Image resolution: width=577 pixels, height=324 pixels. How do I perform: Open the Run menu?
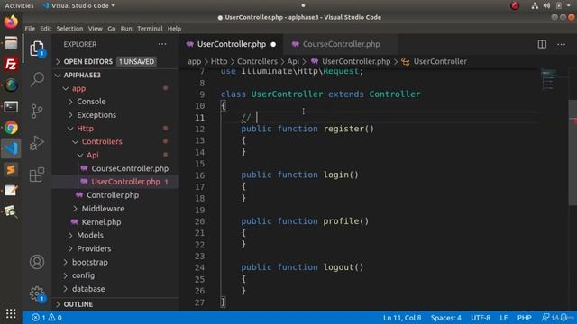click(126, 29)
